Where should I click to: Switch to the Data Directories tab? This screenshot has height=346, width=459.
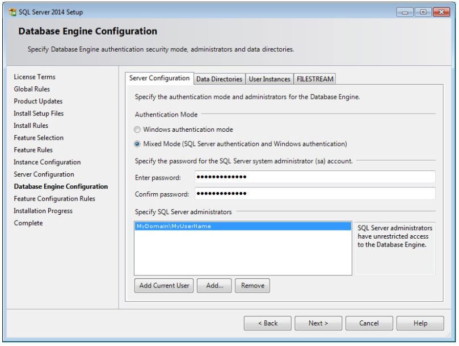pyautogui.click(x=219, y=79)
